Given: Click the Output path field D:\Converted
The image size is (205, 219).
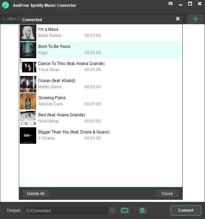Looking at the screenshot, I should point(67,210).
